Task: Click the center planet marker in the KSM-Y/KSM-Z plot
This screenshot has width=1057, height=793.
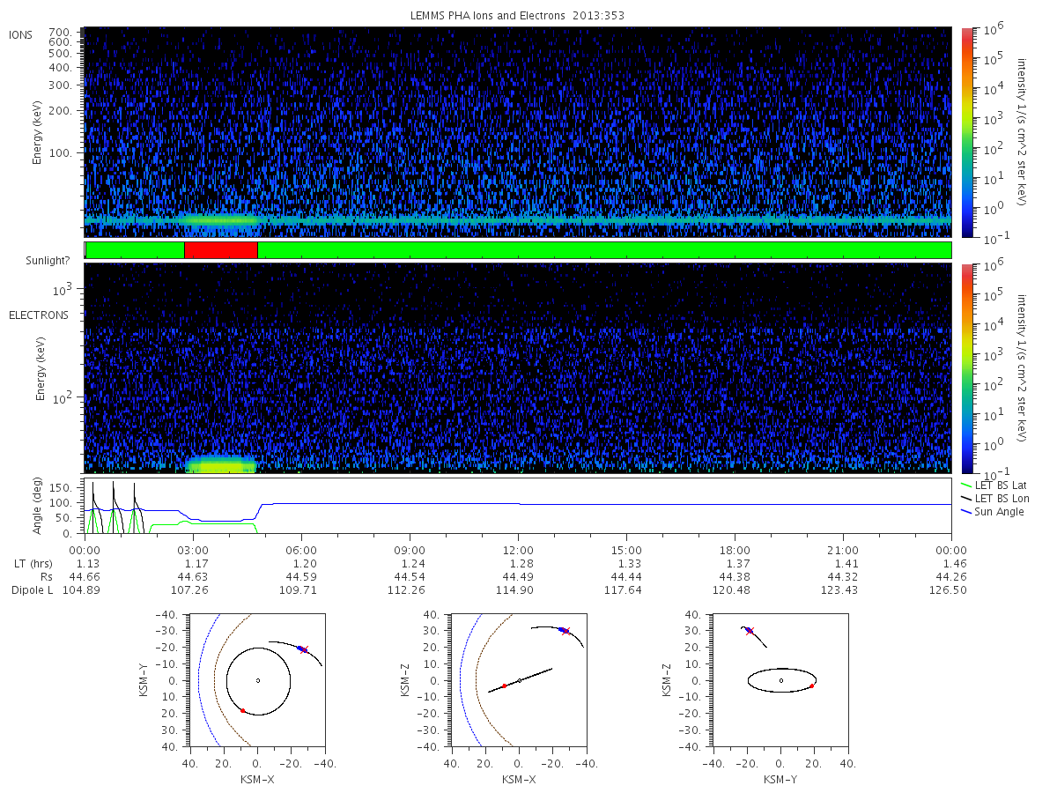Action: coord(781,680)
